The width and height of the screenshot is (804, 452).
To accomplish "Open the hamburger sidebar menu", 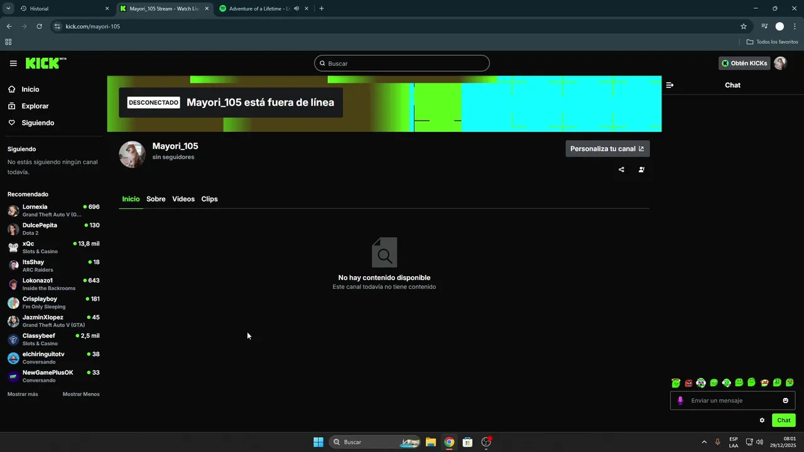I will (13, 63).
